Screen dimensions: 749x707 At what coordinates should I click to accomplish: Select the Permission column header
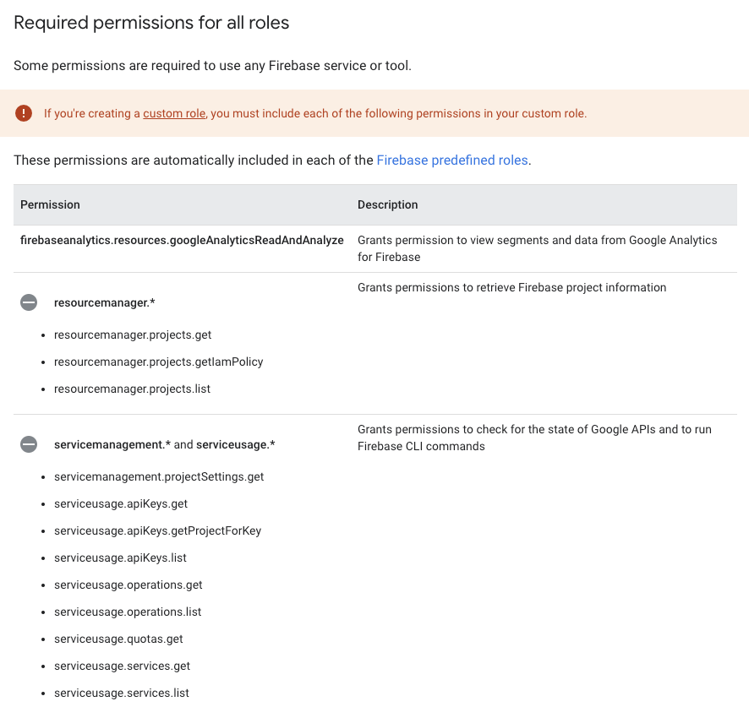click(50, 204)
